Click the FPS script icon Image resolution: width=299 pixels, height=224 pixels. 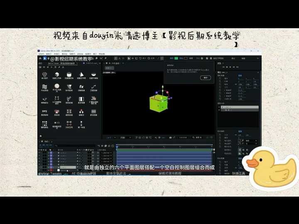pos(44,111)
